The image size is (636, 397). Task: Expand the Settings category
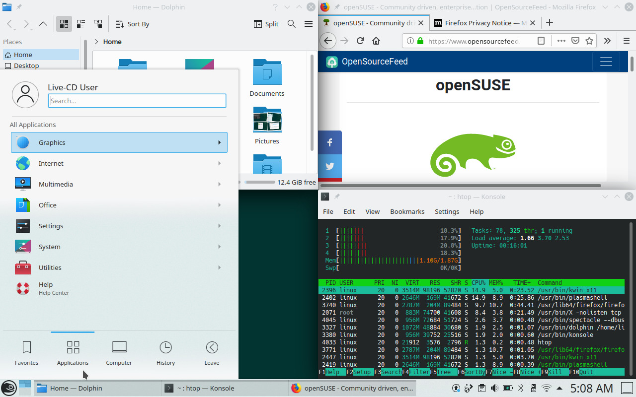tap(119, 226)
